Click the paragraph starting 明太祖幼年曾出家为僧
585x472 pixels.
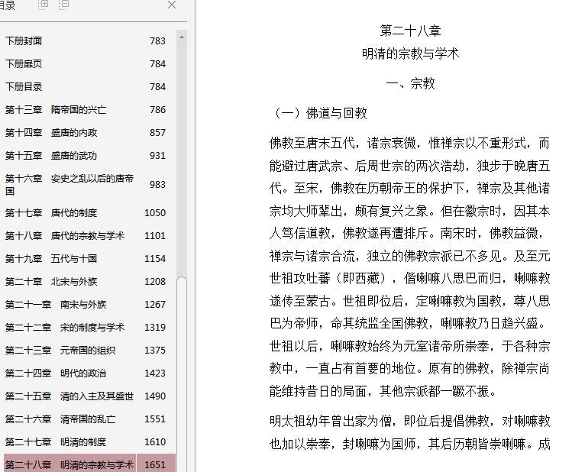pos(409,433)
